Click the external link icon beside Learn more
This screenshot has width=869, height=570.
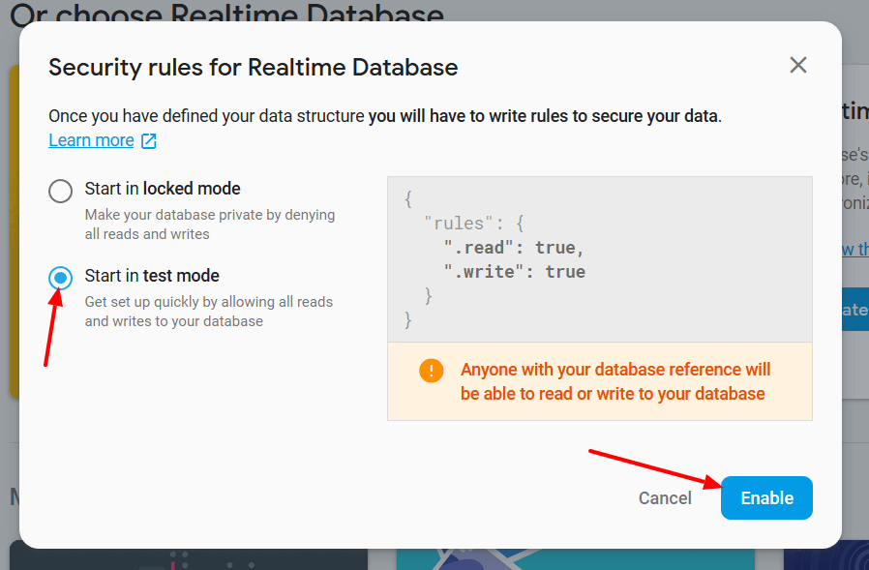click(x=148, y=141)
